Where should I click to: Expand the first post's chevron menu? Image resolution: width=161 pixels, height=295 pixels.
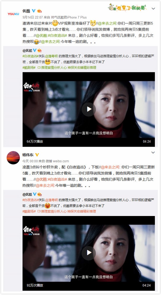coord(153,9)
